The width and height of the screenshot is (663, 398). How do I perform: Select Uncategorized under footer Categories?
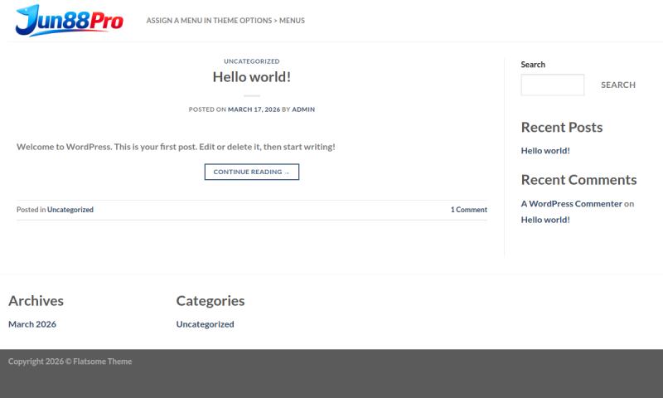[x=205, y=324]
